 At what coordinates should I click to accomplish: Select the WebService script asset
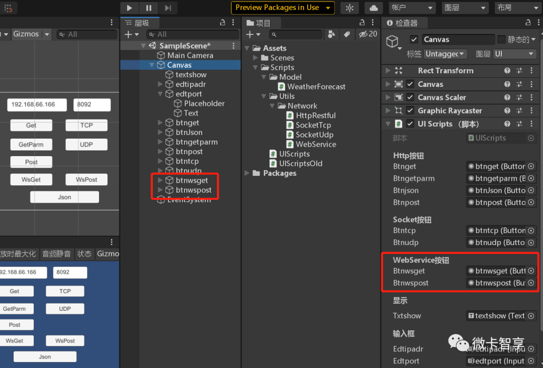pos(315,144)
